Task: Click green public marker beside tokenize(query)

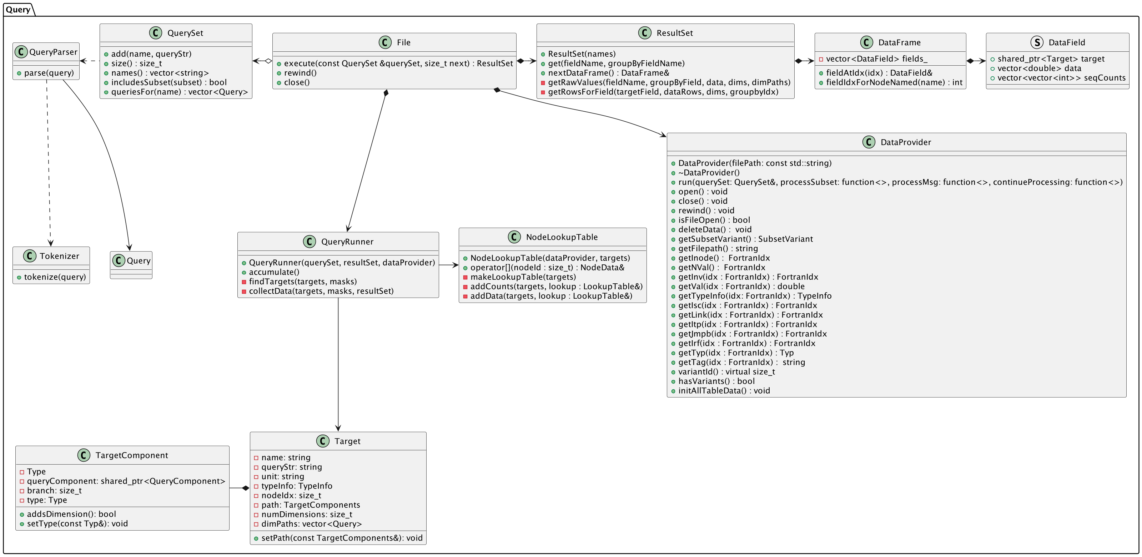Action: (x=19, y=277)
